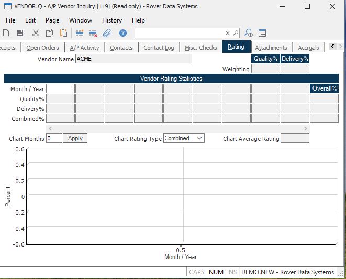Click the New record icon
This screenshot has height=279, width=346.
pos(6,33)
